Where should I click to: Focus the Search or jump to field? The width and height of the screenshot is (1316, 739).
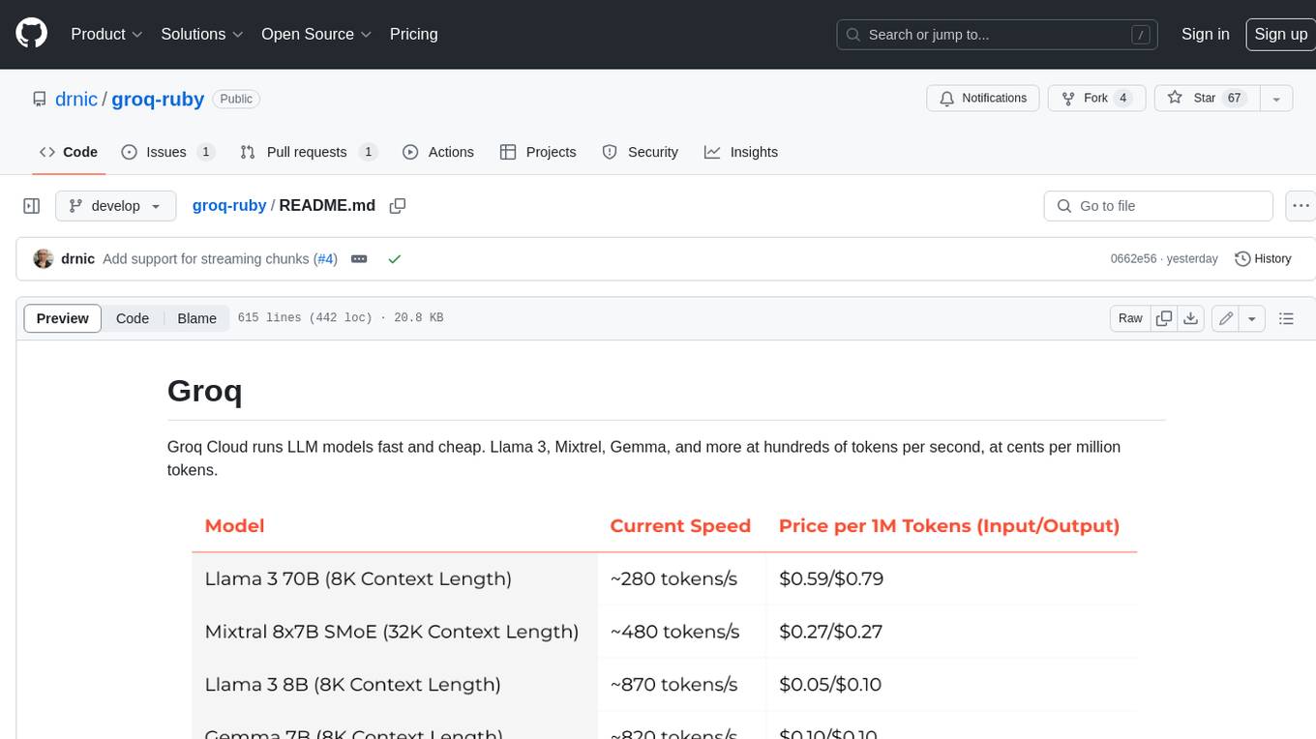[998, 34]
